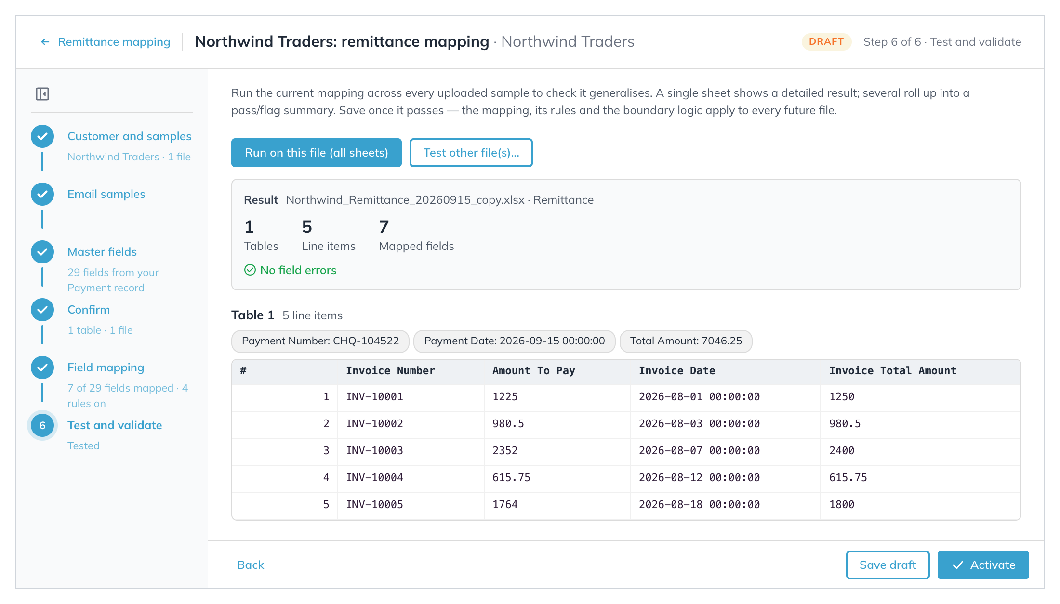Screen dimensions: 1060x604
Task: Click the step 6 circle icon
Action: pyautogui.click(x=42, y=425)
